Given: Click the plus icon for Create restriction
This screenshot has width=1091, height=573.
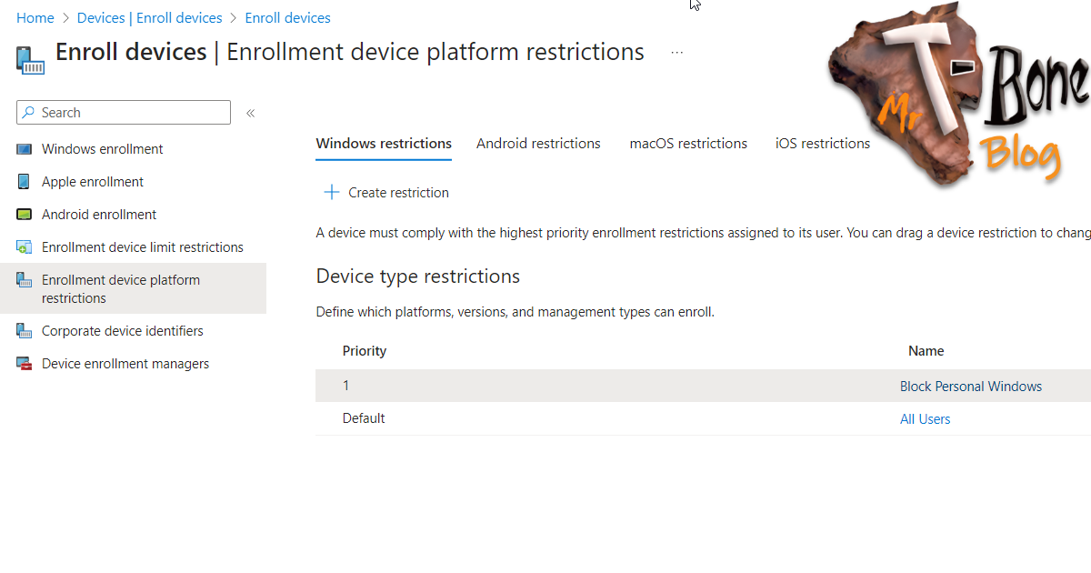Looking at the screenshot, I should [x=332, y=193].
